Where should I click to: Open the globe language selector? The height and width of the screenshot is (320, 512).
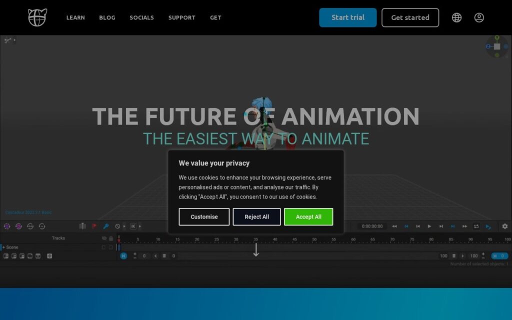456,17
